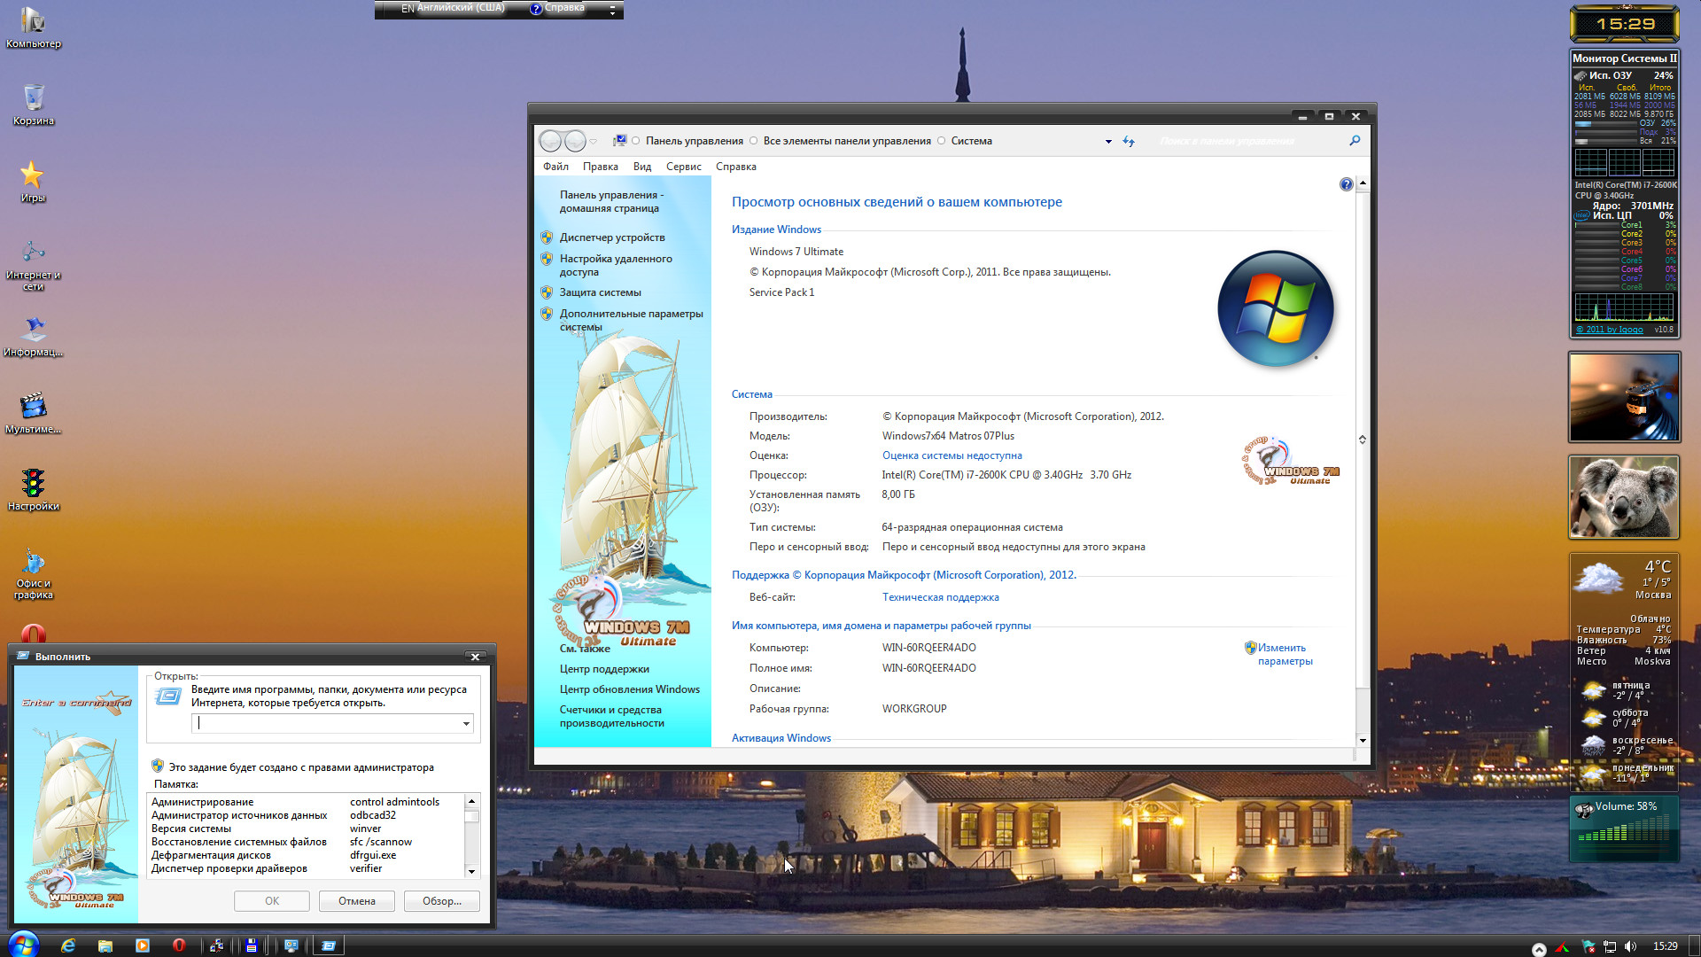Open recent pages dropdown beside Forward button
This screenshot has width=1701, height=957.
594,142
